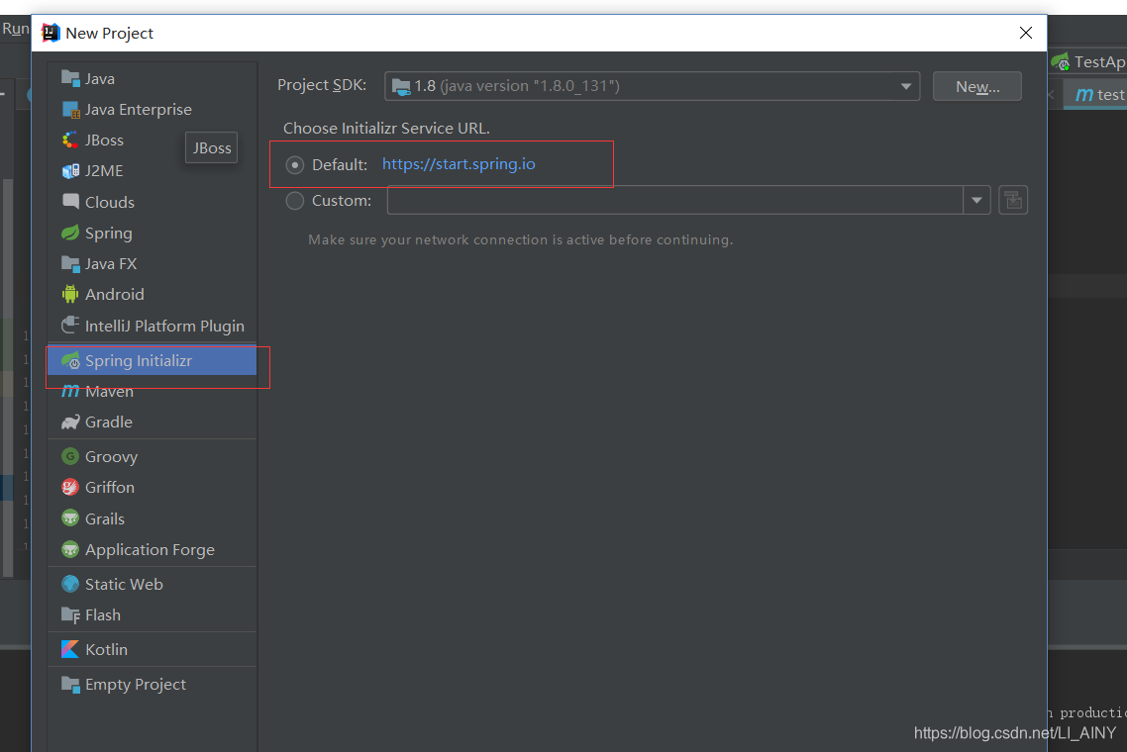Click the Griffon icon
Screen dimensions: 1127x752
coord(70,488)
